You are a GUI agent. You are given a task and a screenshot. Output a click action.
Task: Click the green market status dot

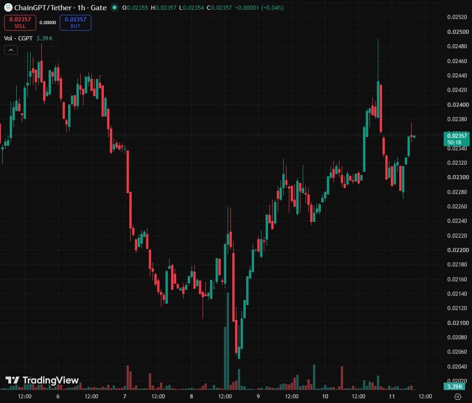115,7
